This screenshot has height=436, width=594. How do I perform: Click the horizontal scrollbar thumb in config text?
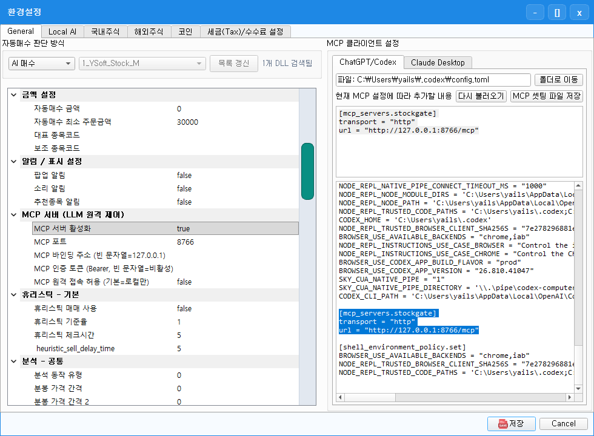[370, 397]
